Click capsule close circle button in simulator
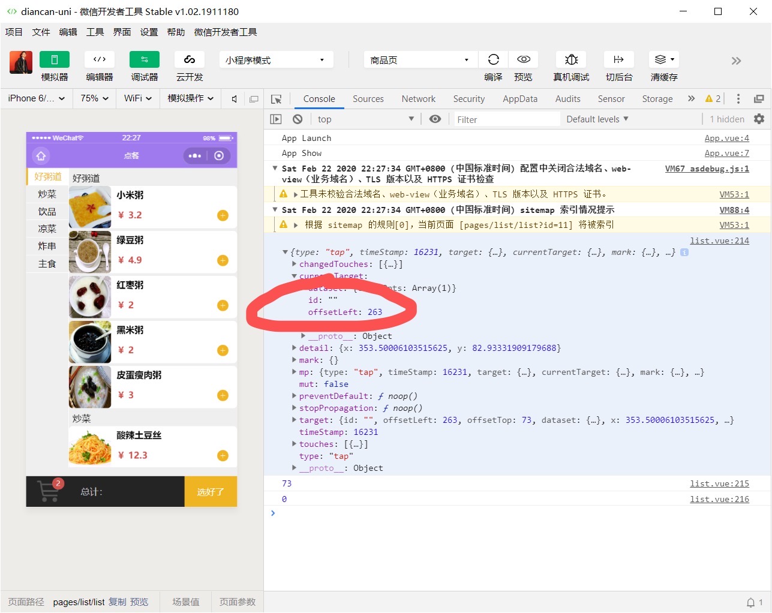This screenshot has width=772, height=613. point(219,156)
